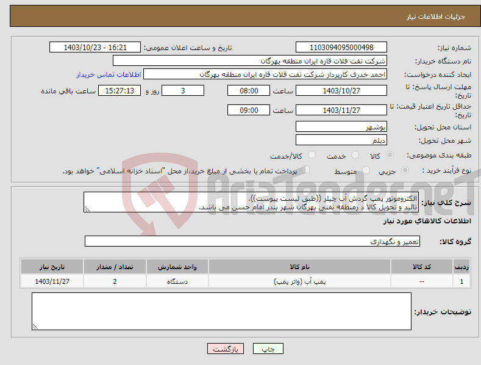Click the بازگشت back button

click(226, 349)
